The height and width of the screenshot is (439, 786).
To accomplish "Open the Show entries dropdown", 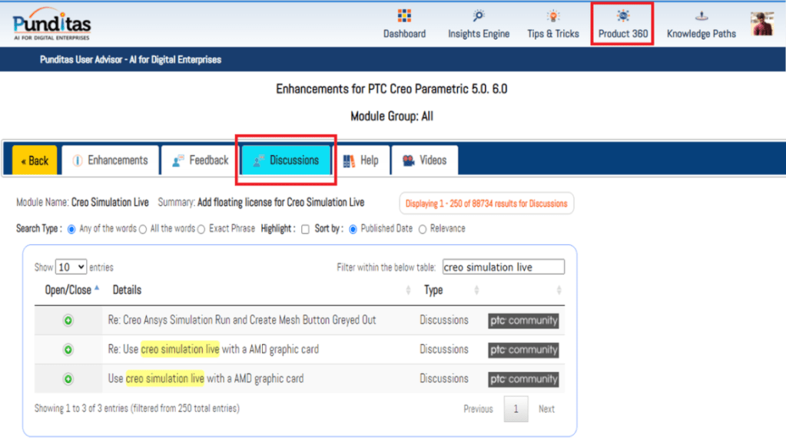I will coord(71,267).
